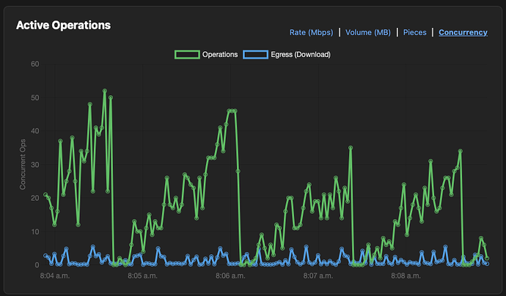Select the Pieces chart view
The width and height of the screenshot is (506, 296).
(x=414, y=32)
